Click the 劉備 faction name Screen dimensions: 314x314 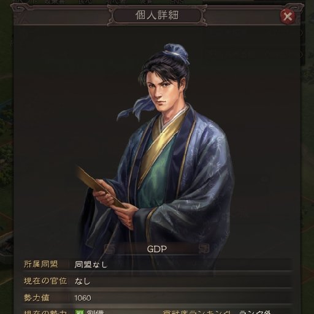click(96, 312)
